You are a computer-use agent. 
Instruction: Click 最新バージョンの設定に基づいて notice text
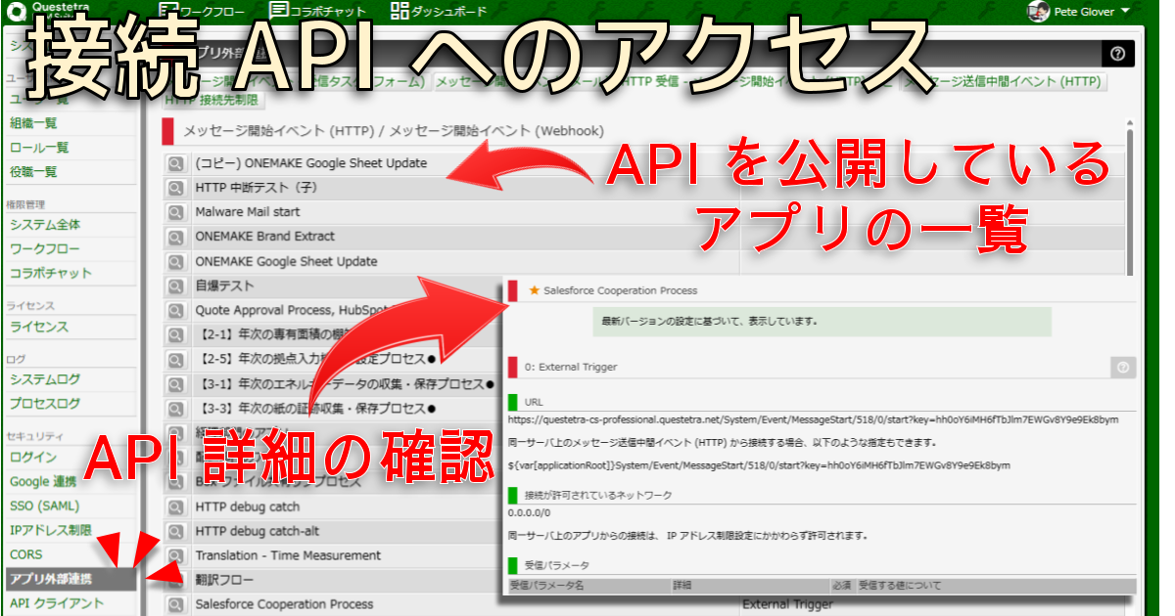(710, 321)
